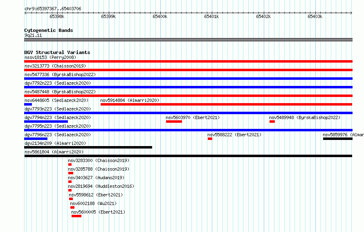Click the 65403k ruler tick label
Viewport: 364px width, 232px height.
tap(315, 16)
